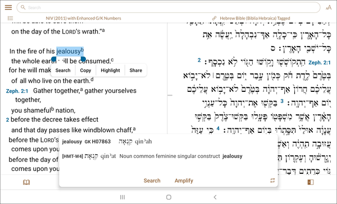Tap the link icon beside Hebrew Bible title
This screenshot has height=204, width=337.
pos(214,18)
